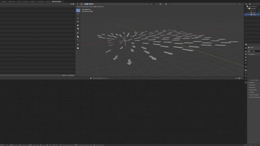This screenshot has width=260, height=146.
Task: Open the 3D viewport editor type menu
Action: coord(78,4)
